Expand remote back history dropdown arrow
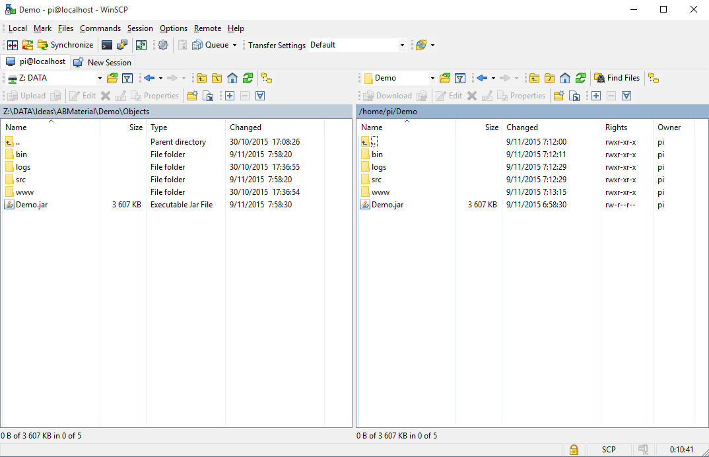This screenshot has width=709, height=457. tap(493, 79)
